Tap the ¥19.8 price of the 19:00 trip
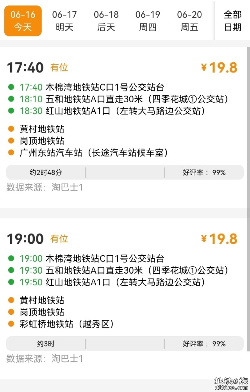 (219, 239)
